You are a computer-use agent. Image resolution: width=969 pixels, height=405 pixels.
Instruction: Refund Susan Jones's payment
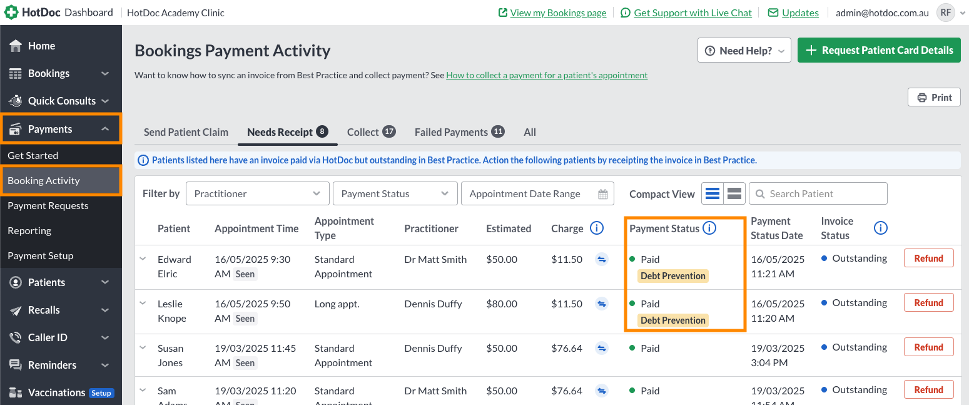pyautogui.click(x=929, y=347)
